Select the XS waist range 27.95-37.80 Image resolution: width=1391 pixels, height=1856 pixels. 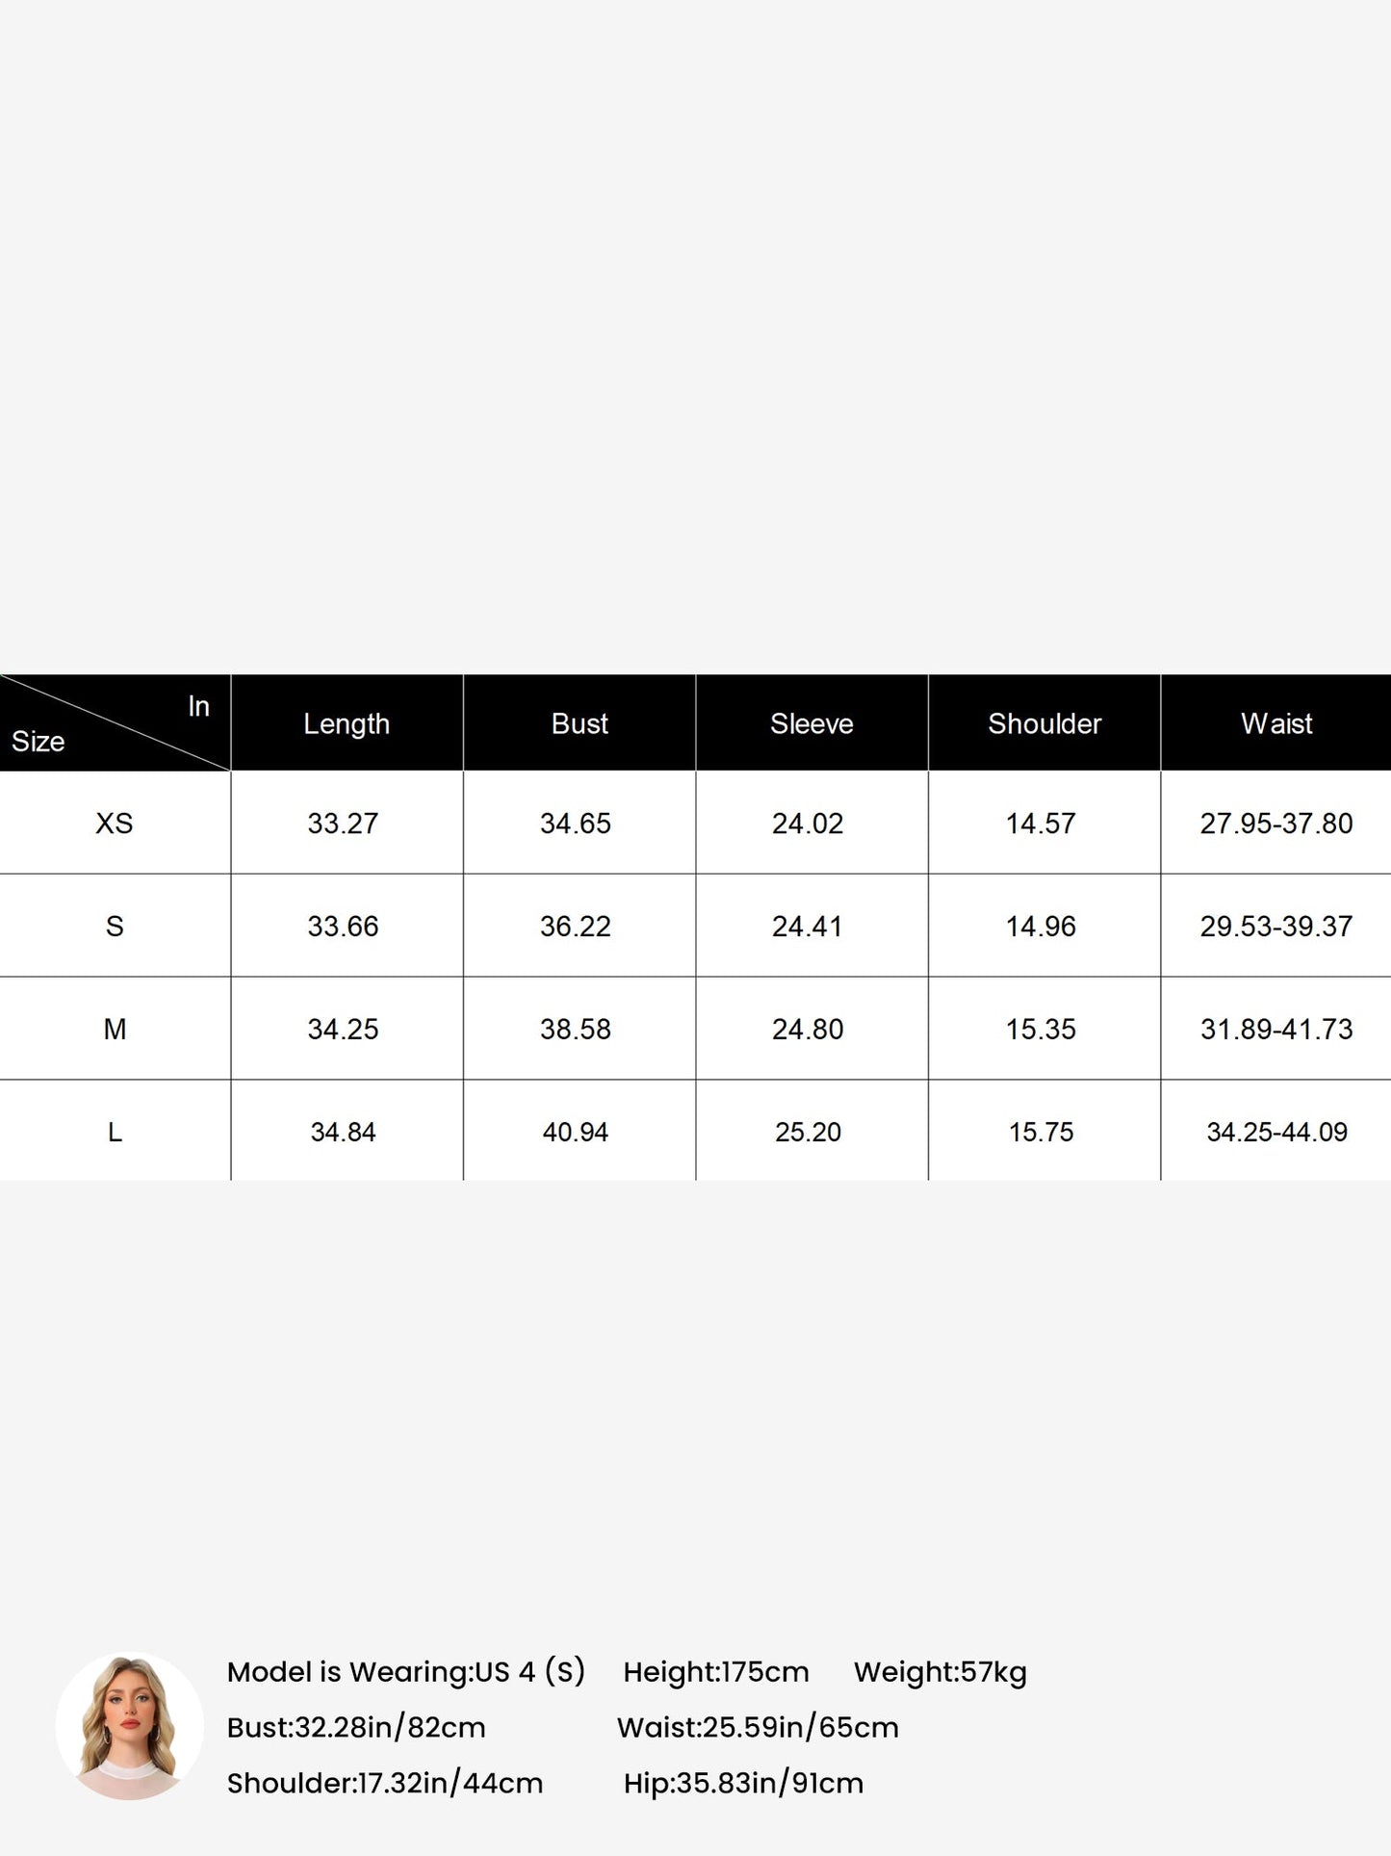1276,823
